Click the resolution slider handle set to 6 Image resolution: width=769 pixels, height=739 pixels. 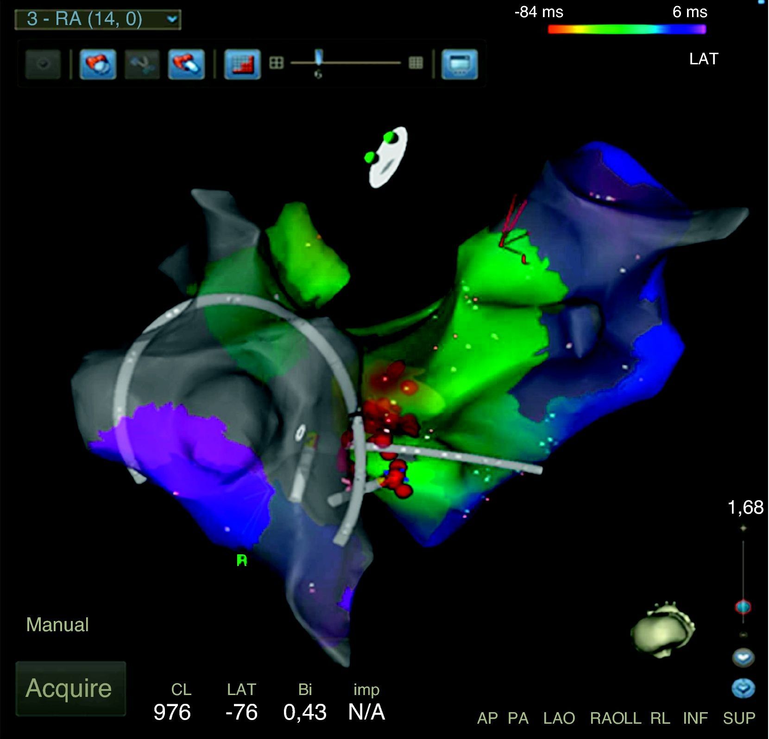pos(318,57)
